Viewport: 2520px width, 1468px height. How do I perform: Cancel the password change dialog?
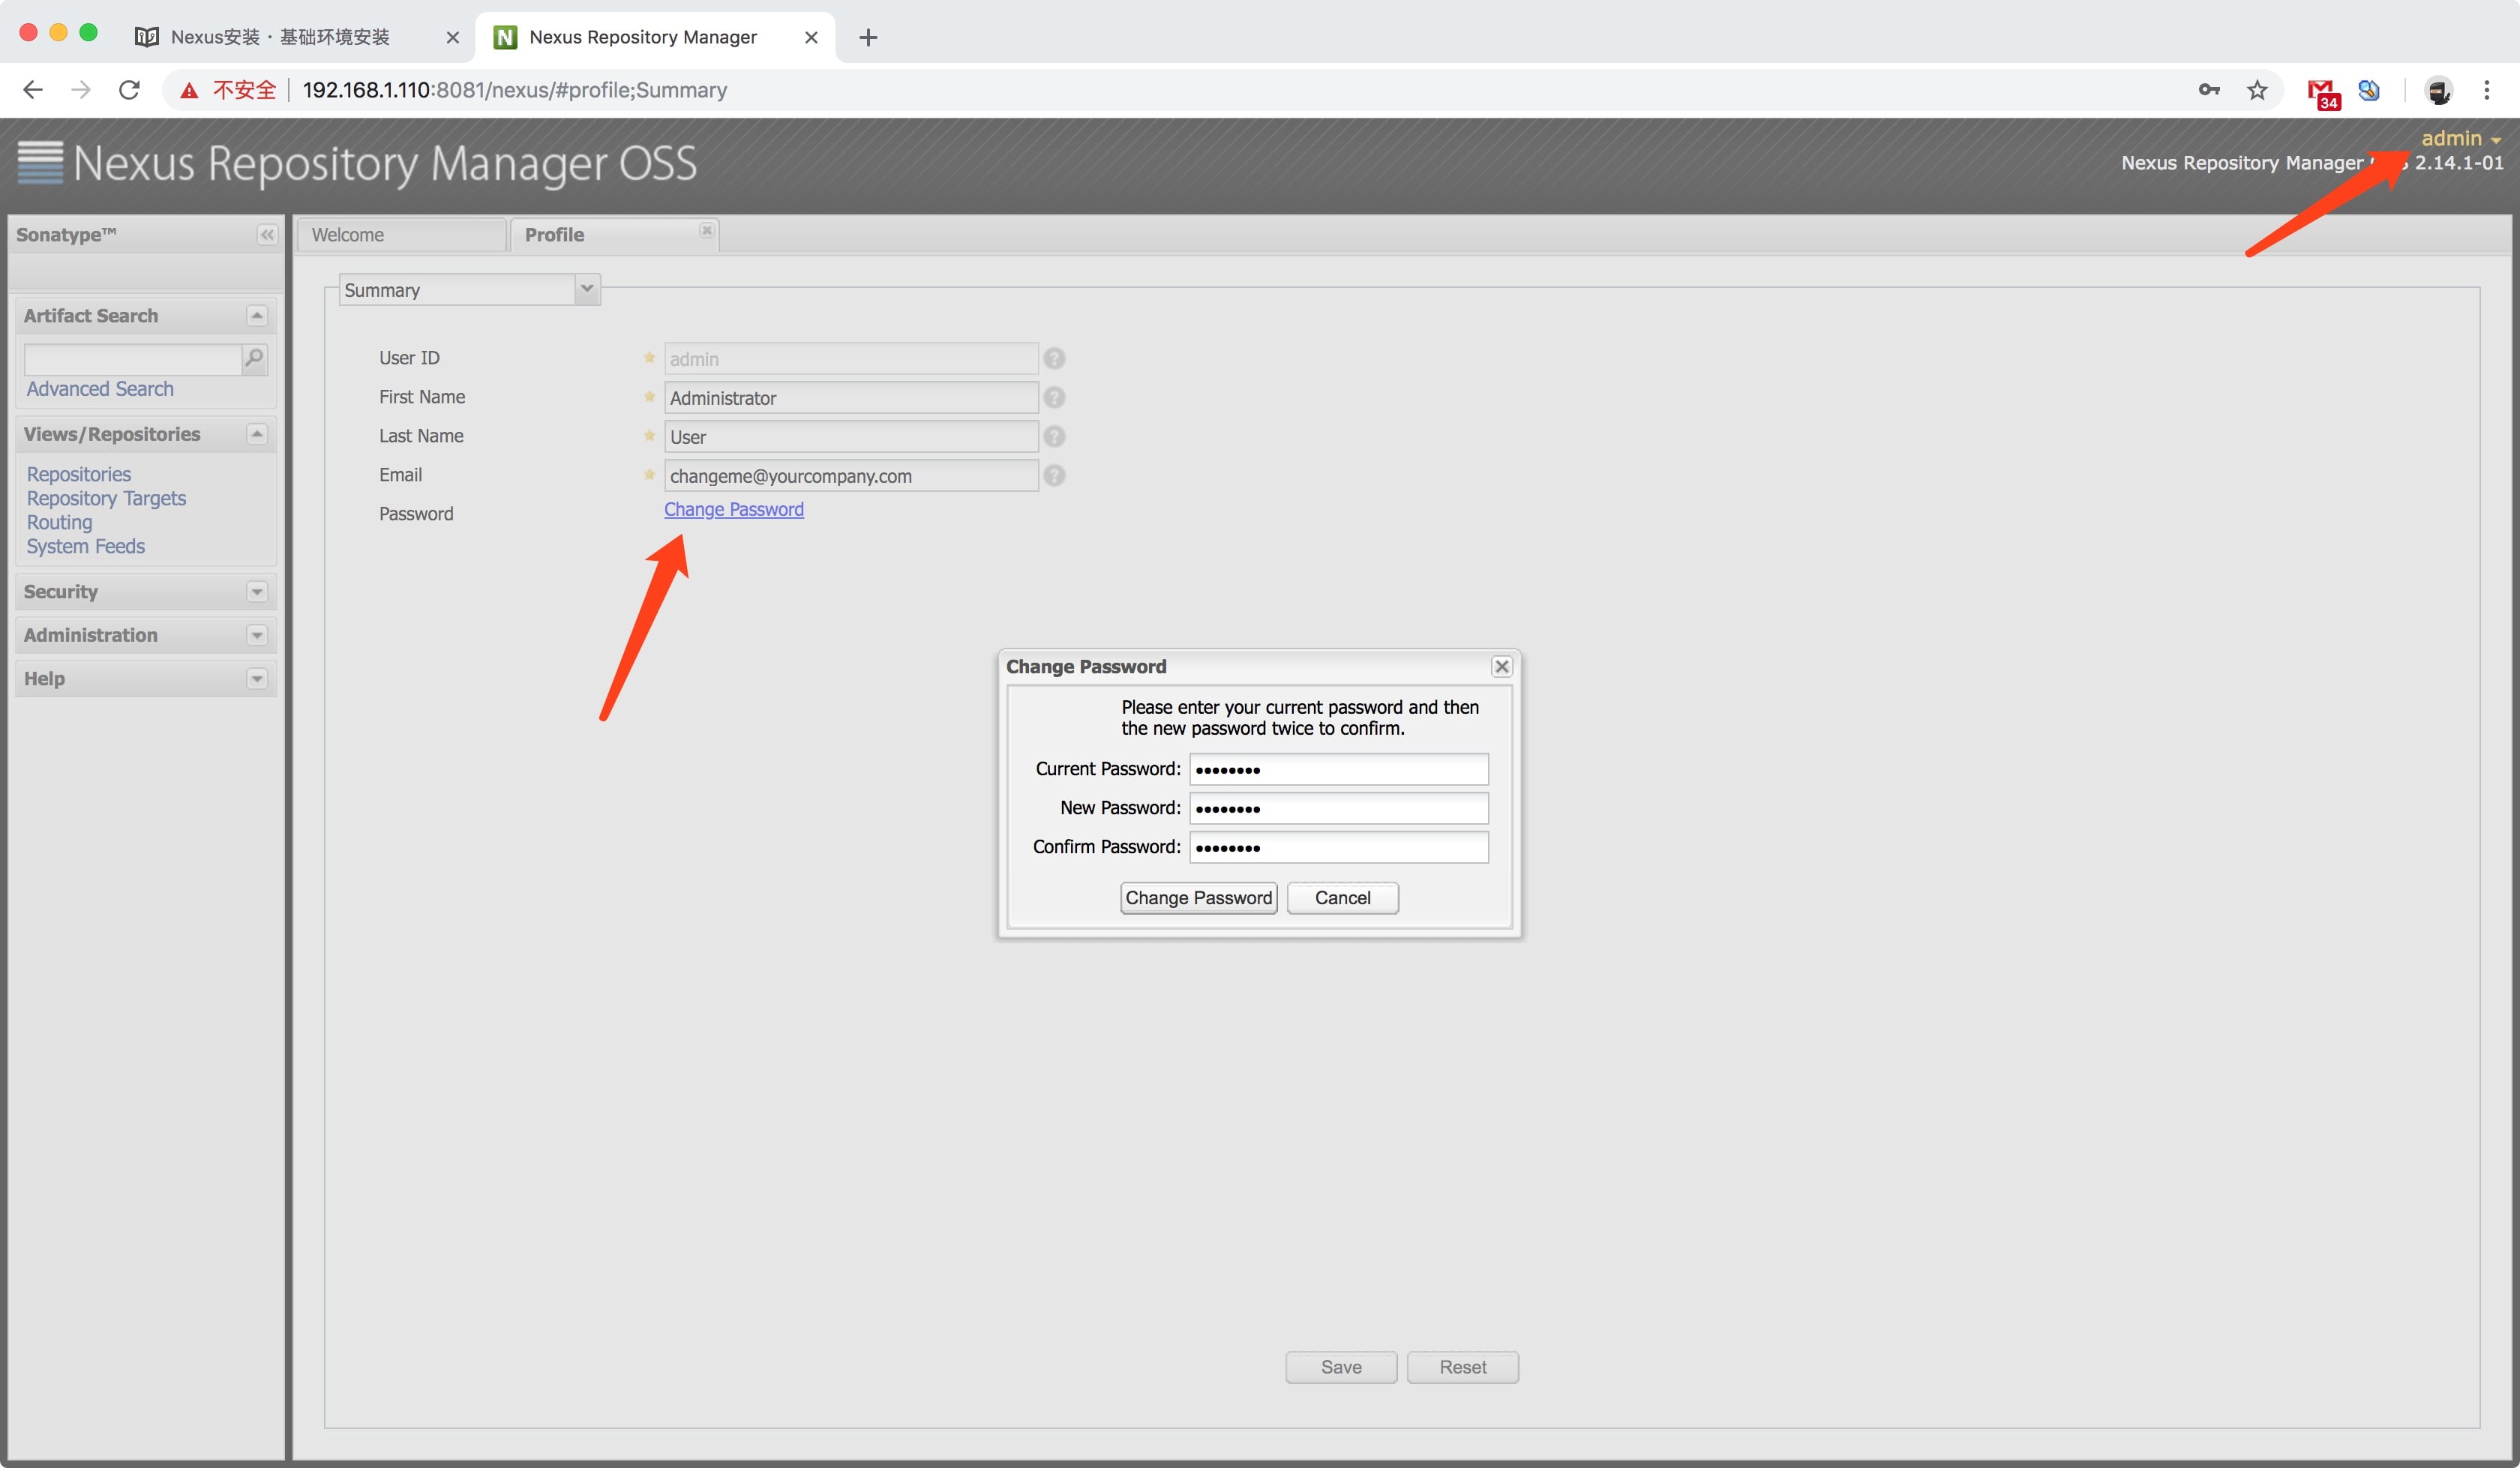(x=1342, y=898)
